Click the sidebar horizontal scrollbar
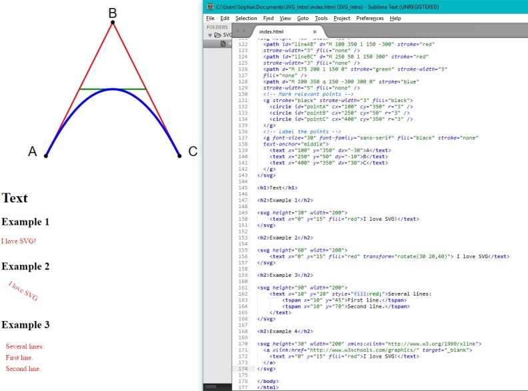 coord(211,386)
